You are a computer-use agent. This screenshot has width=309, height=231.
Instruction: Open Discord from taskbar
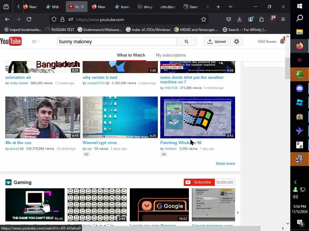click(x=300, y=88)
